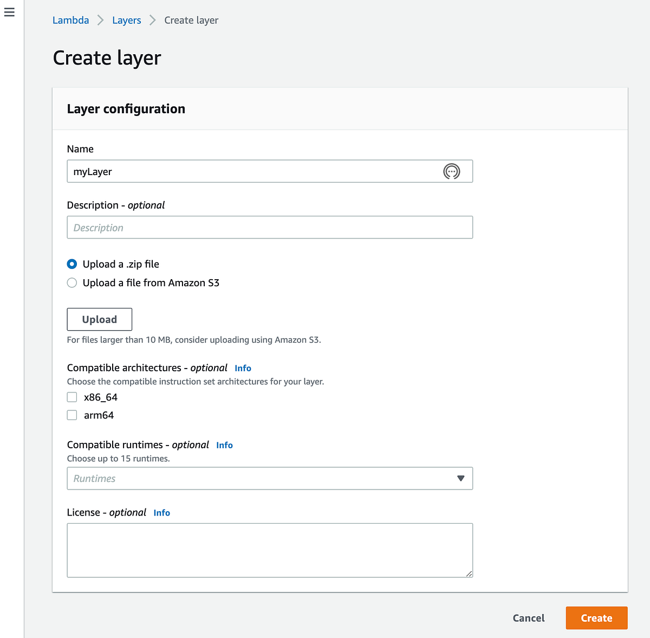Enable the x86_64 architecture checkbox
This screenshot has height=638, width=650.
(x=71, y=397)
